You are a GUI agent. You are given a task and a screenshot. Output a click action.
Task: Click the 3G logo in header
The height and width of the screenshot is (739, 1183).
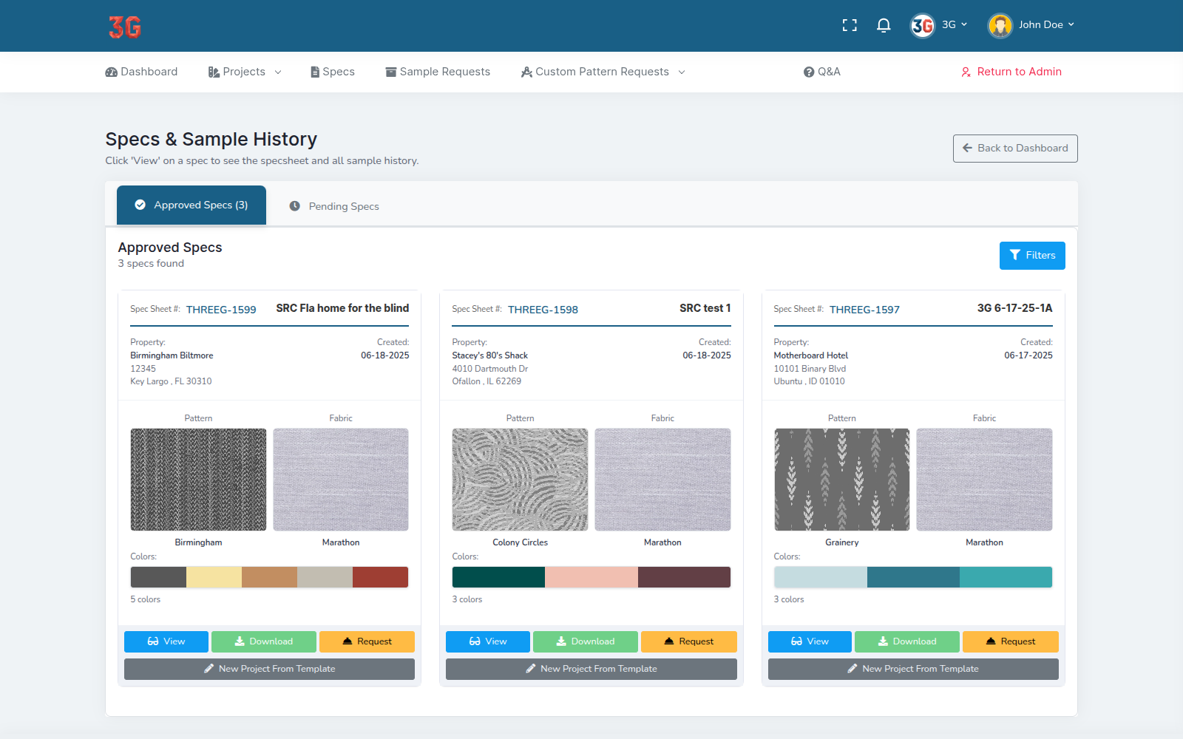(x=125, y=27)
